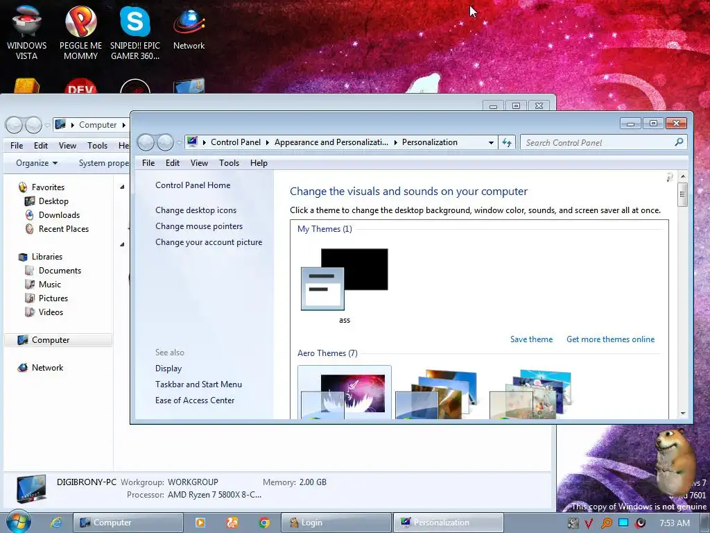Click the Control Panel breadcrumb
Screen dimensions: 710x533
tap(236, 142)
